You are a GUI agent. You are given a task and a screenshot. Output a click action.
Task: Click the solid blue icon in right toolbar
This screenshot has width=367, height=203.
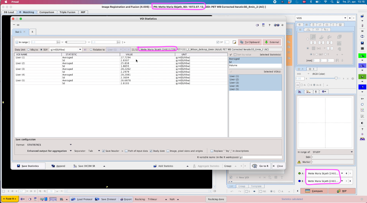[x=362, y=87]
